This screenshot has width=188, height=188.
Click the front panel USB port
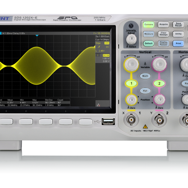coord(108,121)
